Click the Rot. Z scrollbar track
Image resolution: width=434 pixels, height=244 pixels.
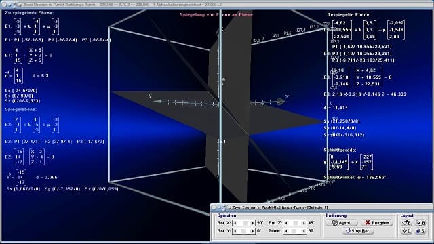coord(295,223)
